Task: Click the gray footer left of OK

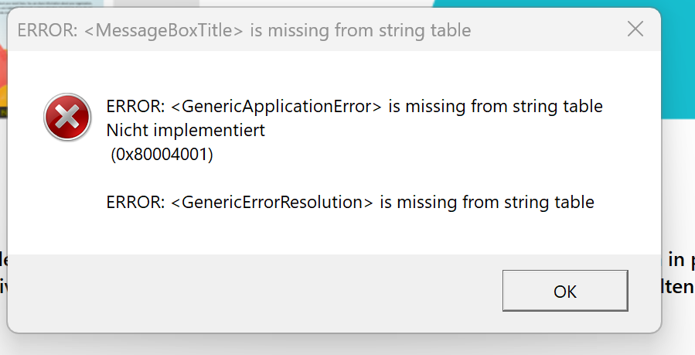Action: click(x=255, y=292)
